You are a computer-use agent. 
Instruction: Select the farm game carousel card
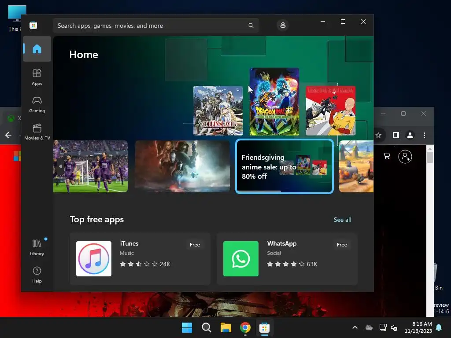pyautogui.click(x=356, y=166)
